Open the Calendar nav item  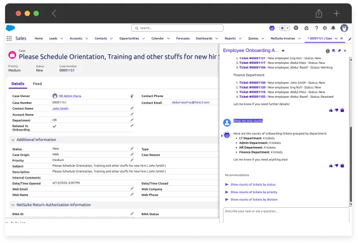[x=158, y=38]
